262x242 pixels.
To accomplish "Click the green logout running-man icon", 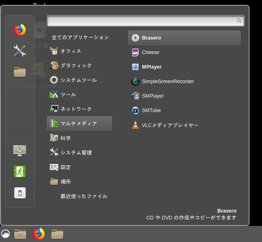I will pyautogui.click(x=20, y=171).
